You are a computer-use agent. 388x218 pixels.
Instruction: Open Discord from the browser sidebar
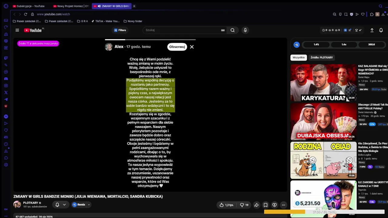tap(6, 79)
